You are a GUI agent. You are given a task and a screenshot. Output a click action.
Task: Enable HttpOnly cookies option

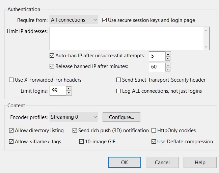154,130
